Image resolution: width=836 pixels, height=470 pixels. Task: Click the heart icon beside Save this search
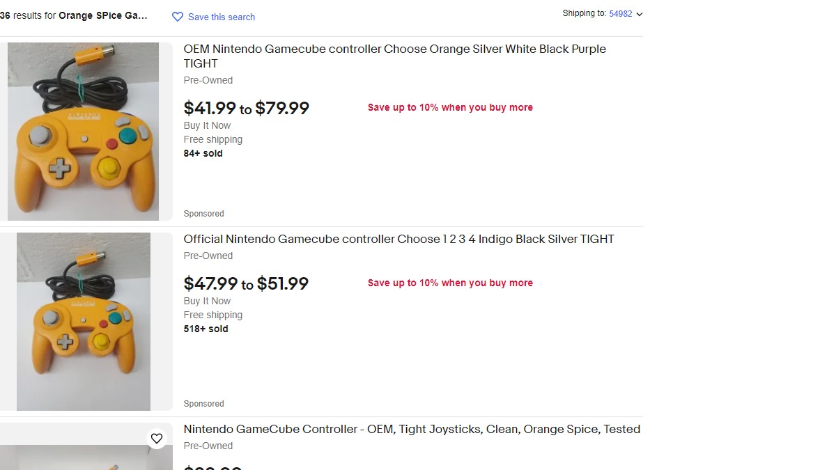[x=178, y=17]
